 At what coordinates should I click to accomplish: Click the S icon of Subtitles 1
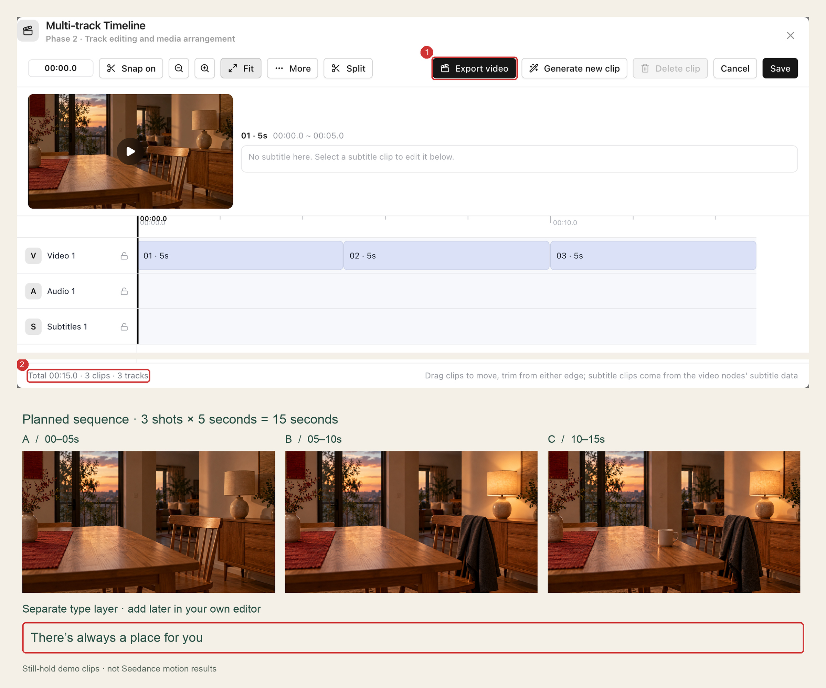click(x=33, y=327)
